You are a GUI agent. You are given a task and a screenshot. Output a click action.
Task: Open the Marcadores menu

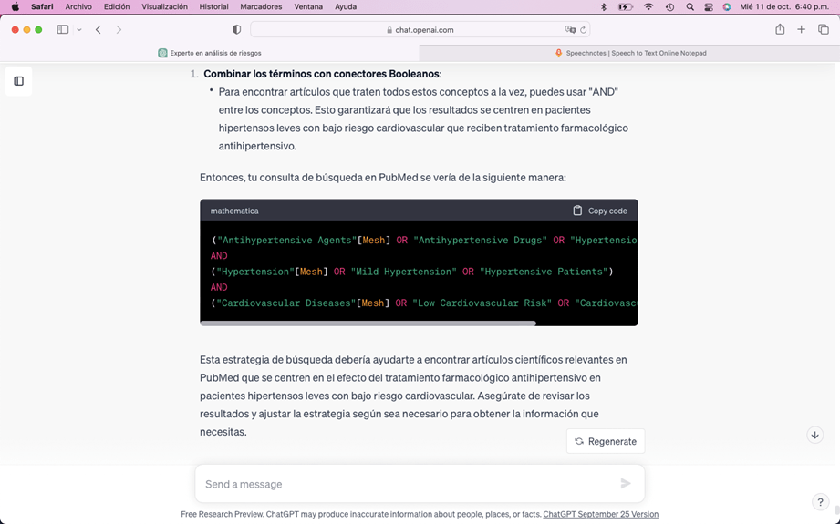tap(261, 6)
